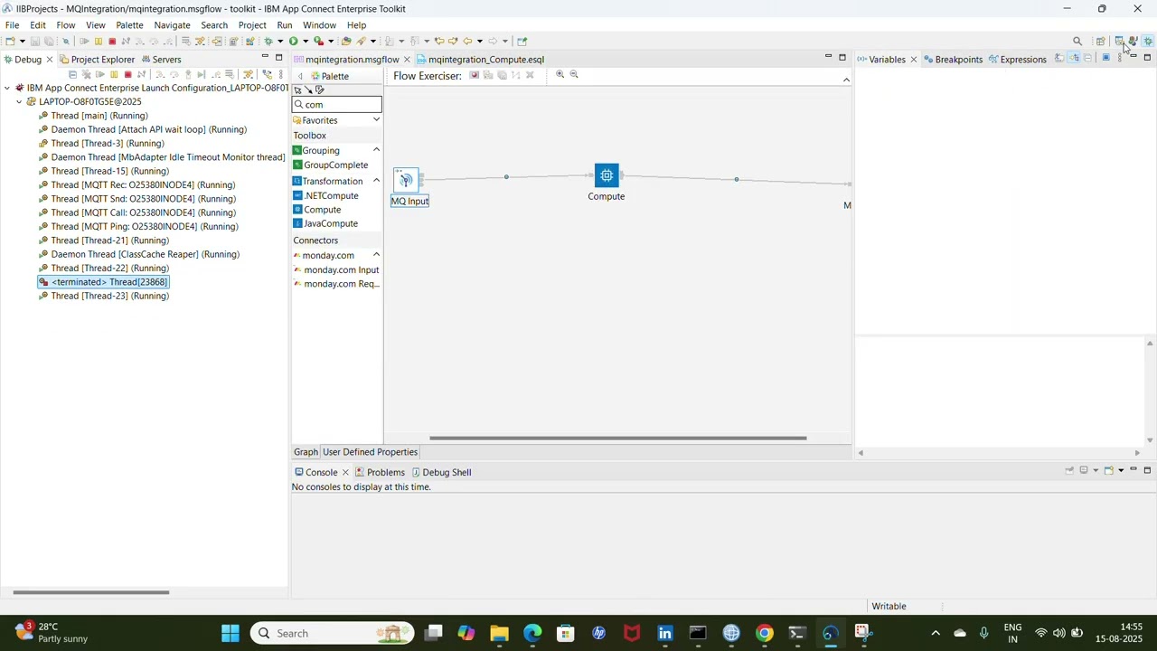Zoom in on the flow canvas
This screenshot has width=1157, height=651.
click(x=560, y=74)
